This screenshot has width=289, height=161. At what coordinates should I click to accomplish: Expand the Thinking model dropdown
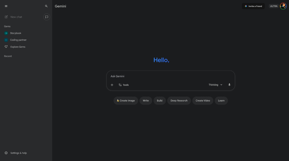click(215, 85)
